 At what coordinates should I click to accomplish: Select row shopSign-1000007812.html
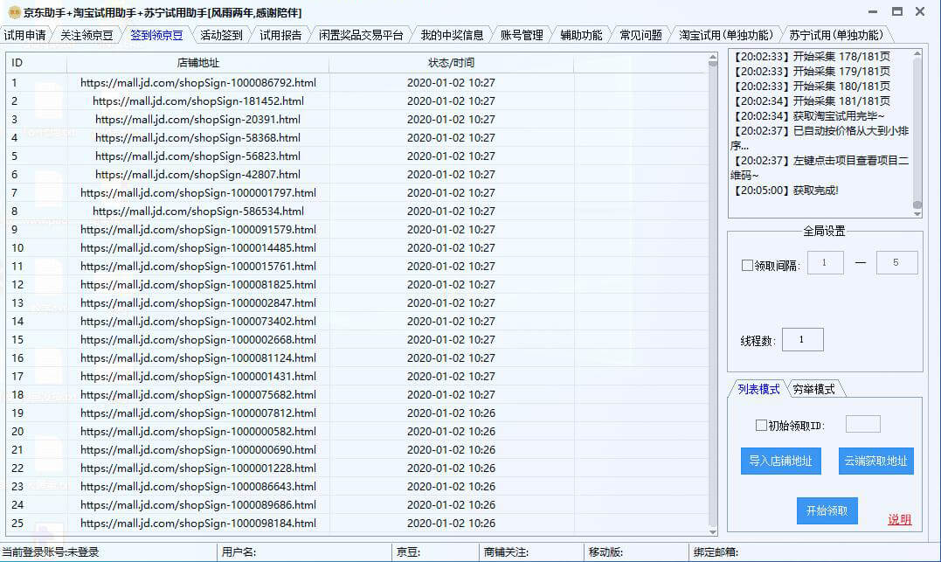click(x=356, y=413)
